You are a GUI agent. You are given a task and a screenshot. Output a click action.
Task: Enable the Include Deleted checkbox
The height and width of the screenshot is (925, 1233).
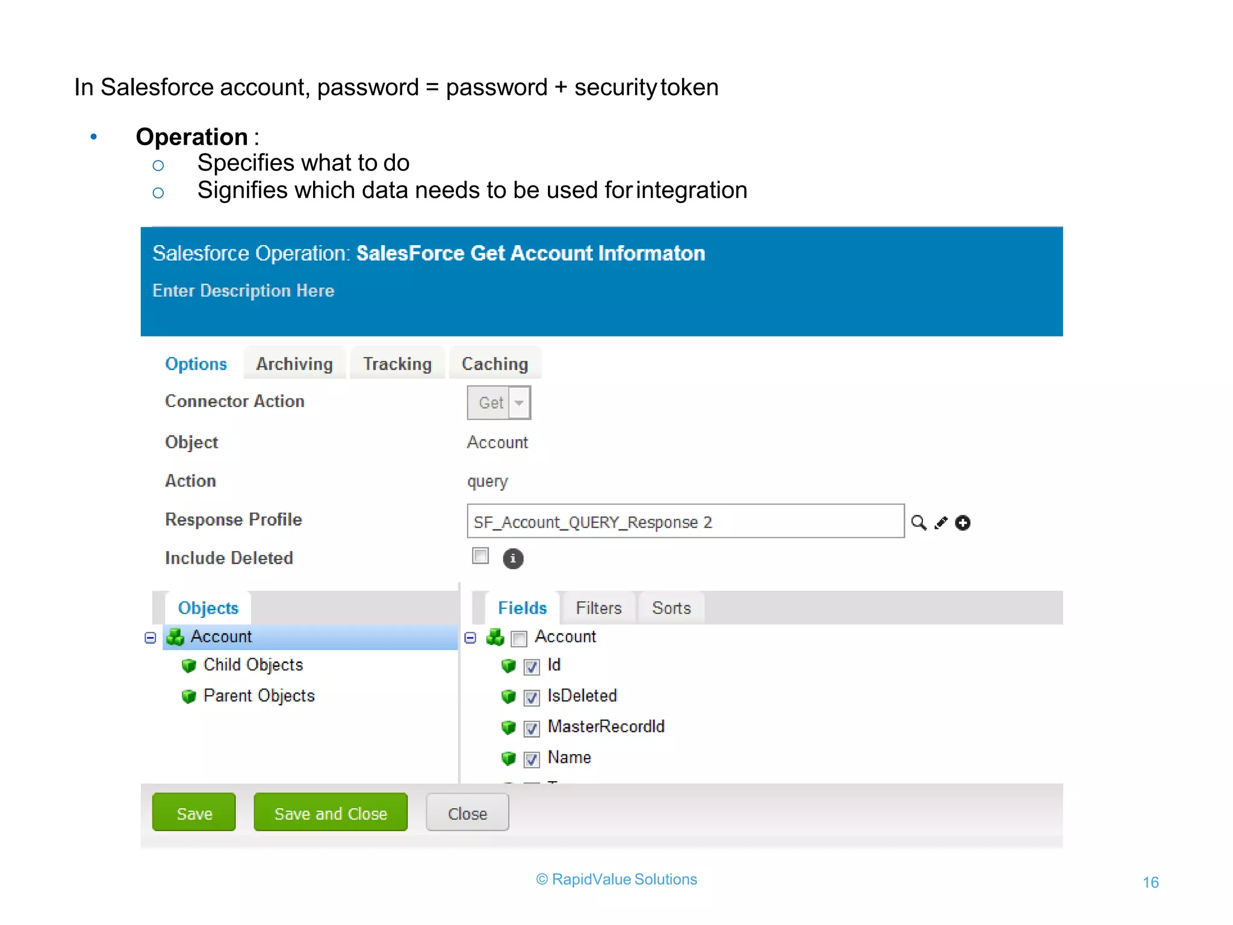[x=480, y=555]
